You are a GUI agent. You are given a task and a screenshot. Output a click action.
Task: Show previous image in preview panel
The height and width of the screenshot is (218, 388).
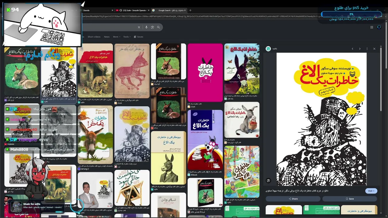(x=353, y=49)
